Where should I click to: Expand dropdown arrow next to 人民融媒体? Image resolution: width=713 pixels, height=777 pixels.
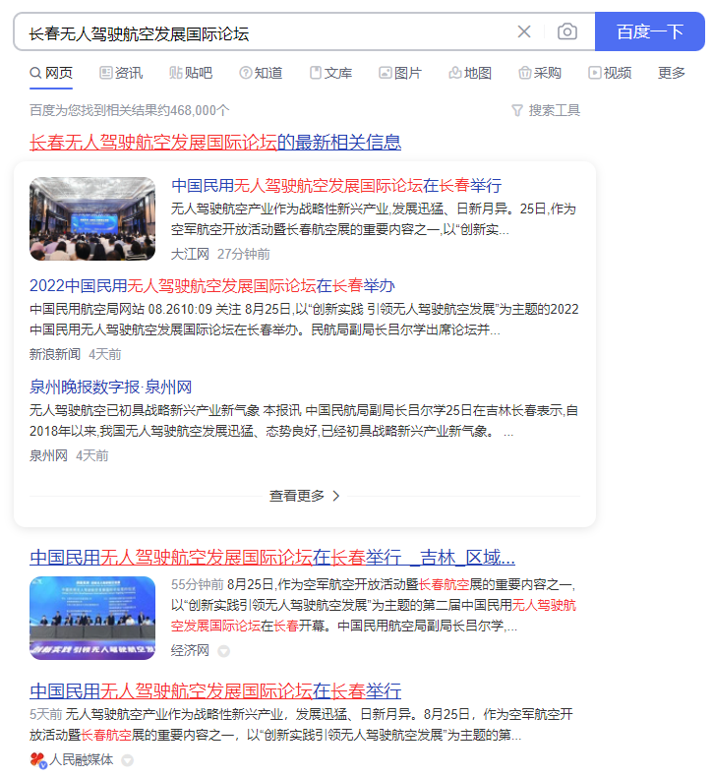tap(127, 760)
